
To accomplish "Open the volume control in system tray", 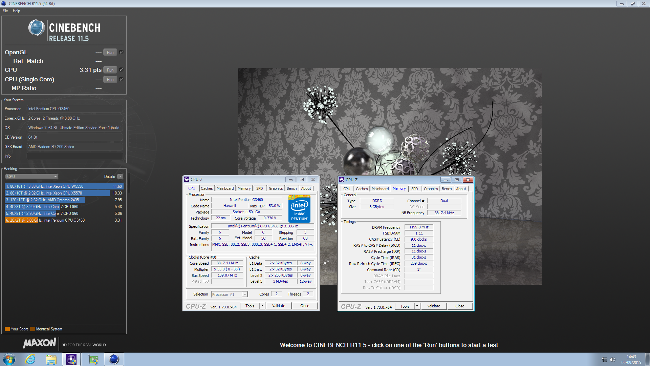I will pos(613,360).
